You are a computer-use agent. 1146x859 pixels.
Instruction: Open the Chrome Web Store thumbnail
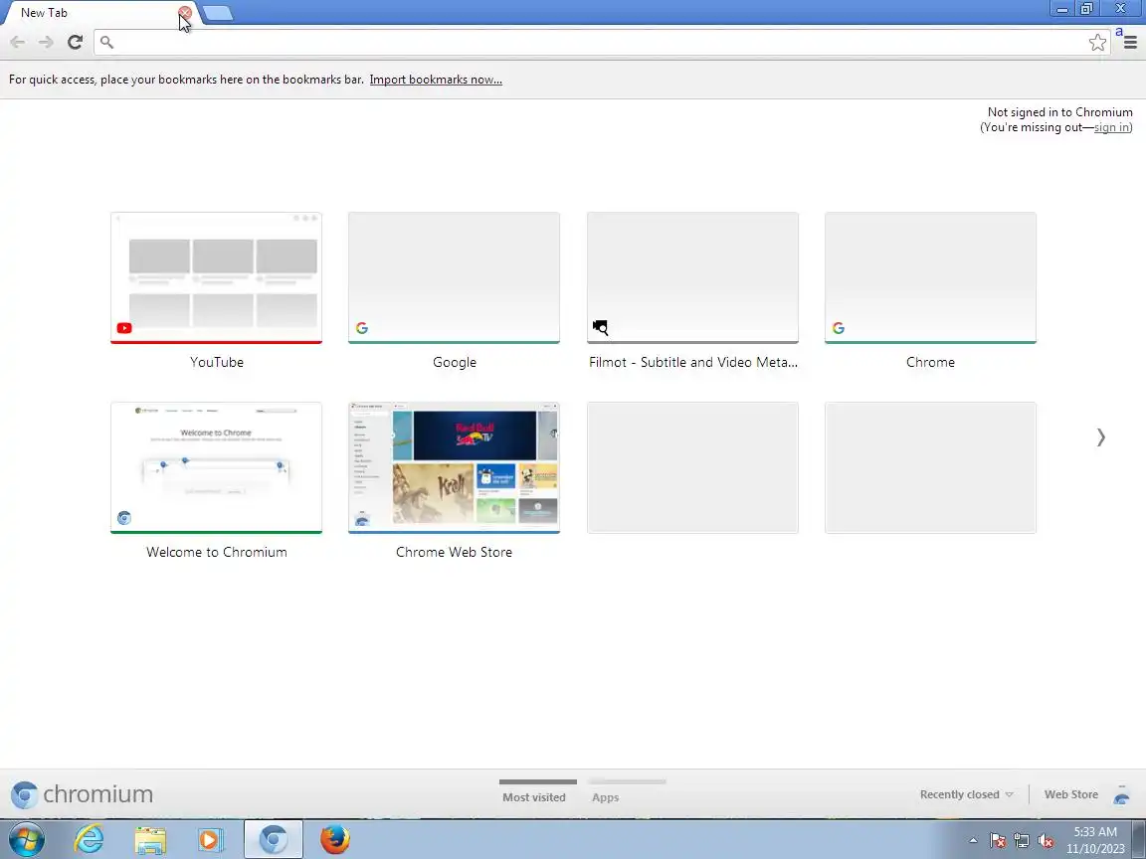coord(454,467)
